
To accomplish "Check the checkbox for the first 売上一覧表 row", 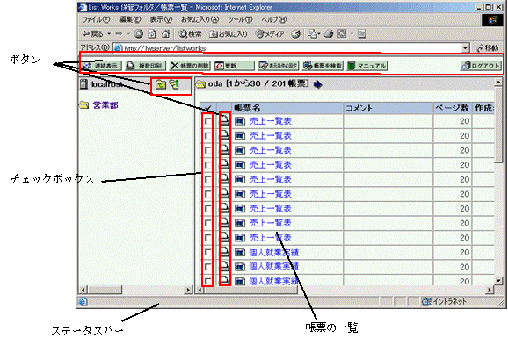I will (x=207, y=121).
